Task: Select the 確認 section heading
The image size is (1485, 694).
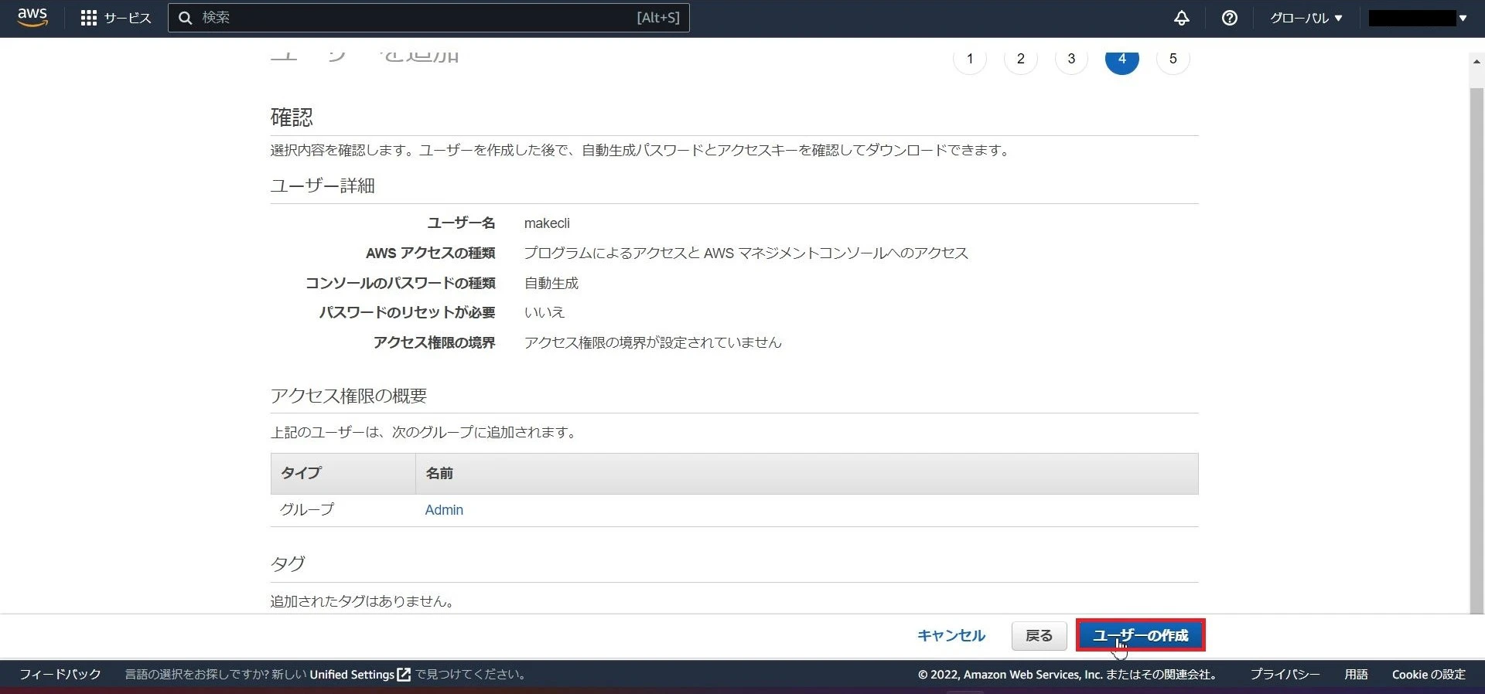Action: tap(292, 117)
